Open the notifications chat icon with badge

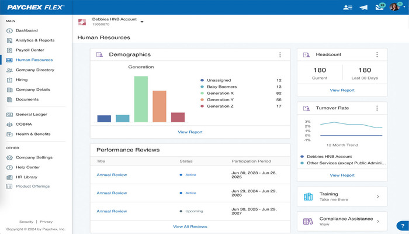pyautogui.click(x=380, y=8)
